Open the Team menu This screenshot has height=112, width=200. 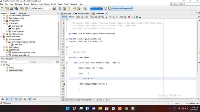(60, 4)
